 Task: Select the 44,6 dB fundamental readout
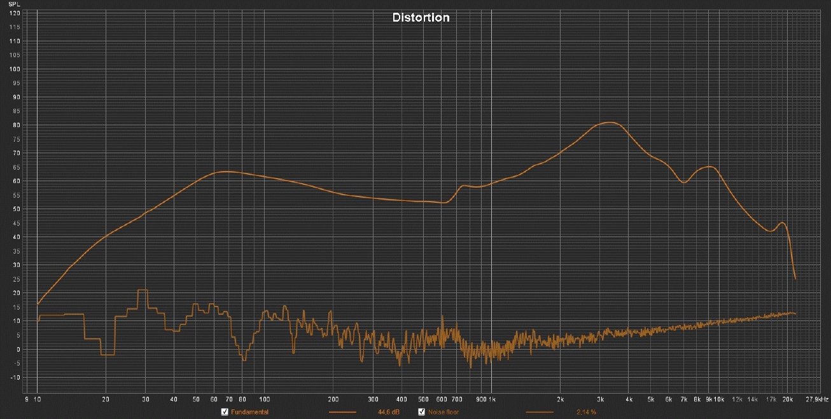click(x=389, y=412)
